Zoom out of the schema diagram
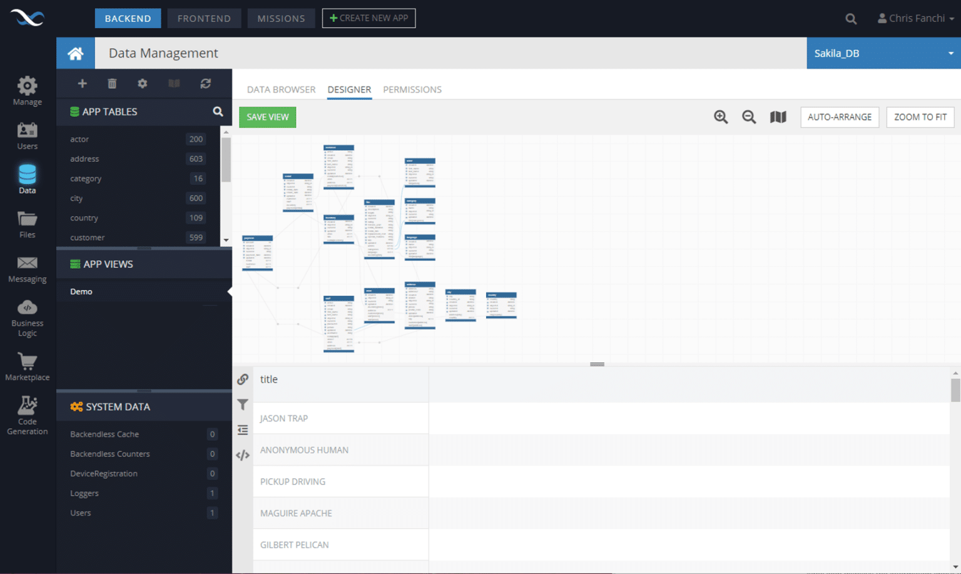This screenshot has width=961, height=574. tap(749, 117)
